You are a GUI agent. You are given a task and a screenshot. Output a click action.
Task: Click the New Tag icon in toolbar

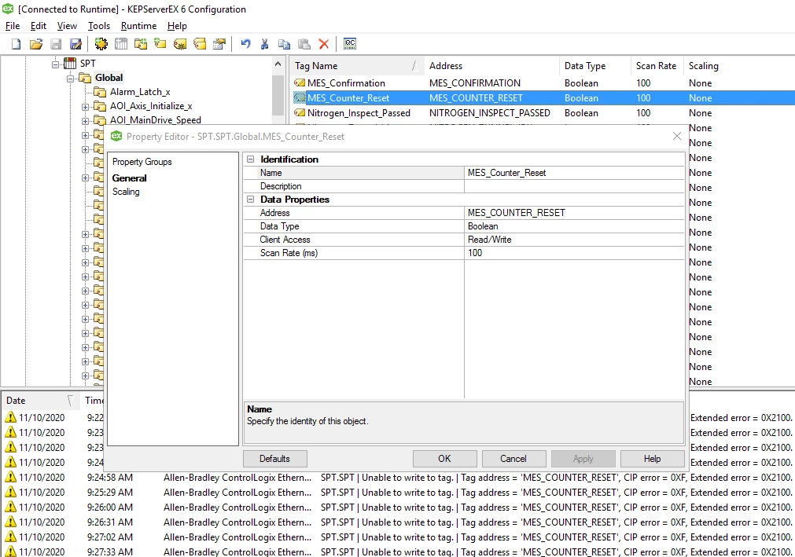pos(160,44)
